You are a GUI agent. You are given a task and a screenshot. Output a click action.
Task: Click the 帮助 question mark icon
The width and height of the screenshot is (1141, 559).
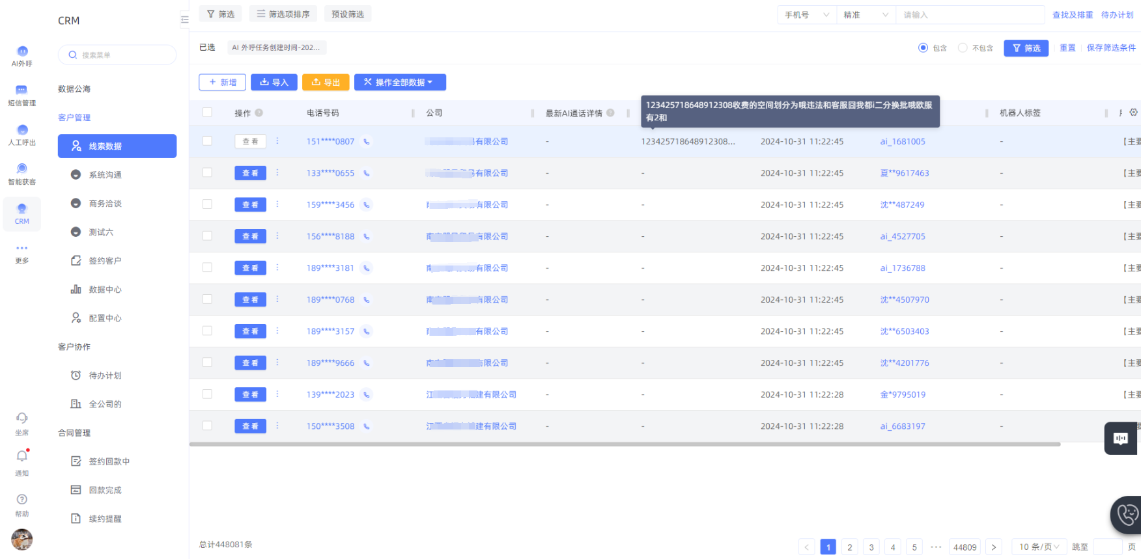click(x=22, y=500)
